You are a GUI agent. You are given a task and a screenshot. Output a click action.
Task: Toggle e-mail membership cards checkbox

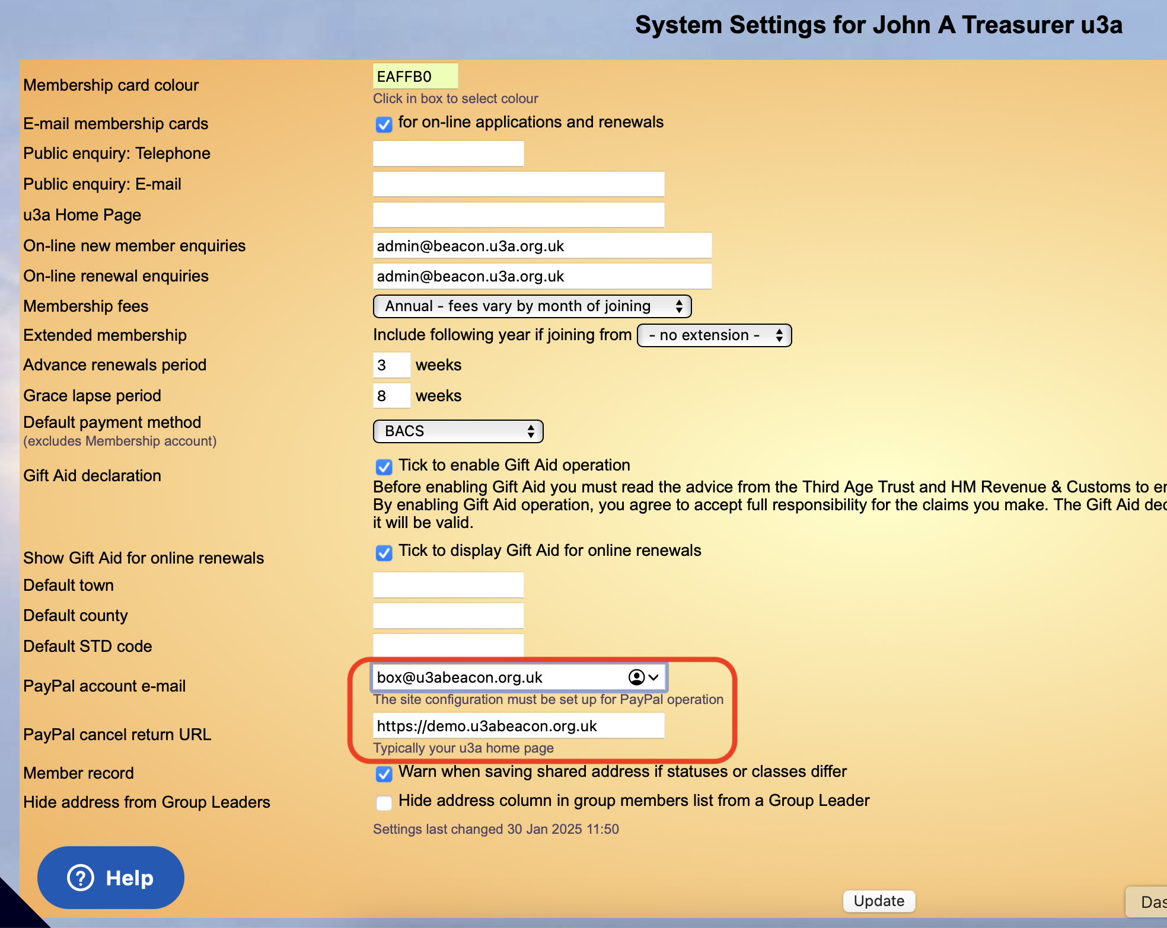tap(384, 124)
